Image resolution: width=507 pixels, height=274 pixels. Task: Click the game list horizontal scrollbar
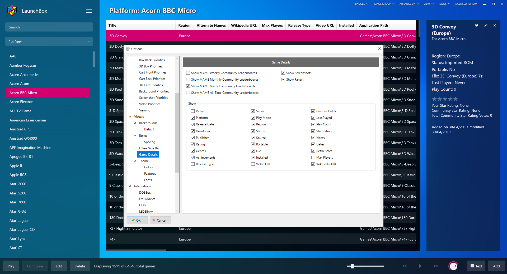[136, 250]
